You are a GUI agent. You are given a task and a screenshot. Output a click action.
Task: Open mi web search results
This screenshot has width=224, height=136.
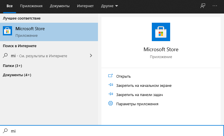tap(49, 56)
